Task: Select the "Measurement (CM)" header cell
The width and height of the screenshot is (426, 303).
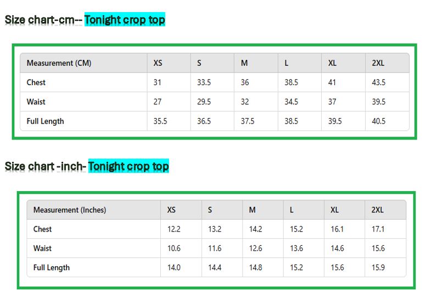Action: [59, 63]
